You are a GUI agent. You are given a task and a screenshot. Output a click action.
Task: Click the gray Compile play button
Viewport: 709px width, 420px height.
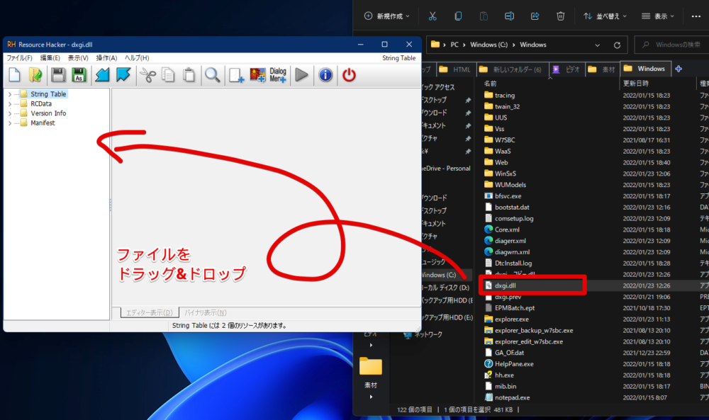click(301, 75)
